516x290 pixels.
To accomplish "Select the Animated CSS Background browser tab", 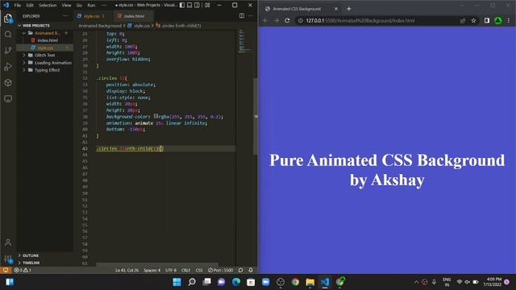I will coord(301,9).
